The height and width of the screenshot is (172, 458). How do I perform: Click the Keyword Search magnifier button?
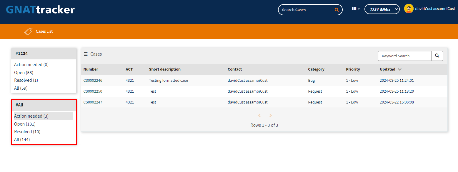[x=437, y=56]
